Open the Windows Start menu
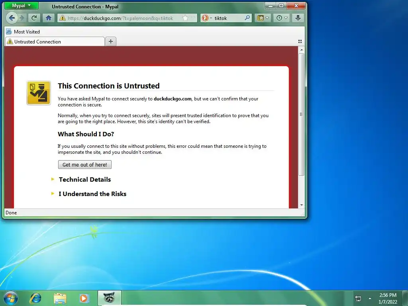Viewport: 408px width, 306px height. coord(11,298)
